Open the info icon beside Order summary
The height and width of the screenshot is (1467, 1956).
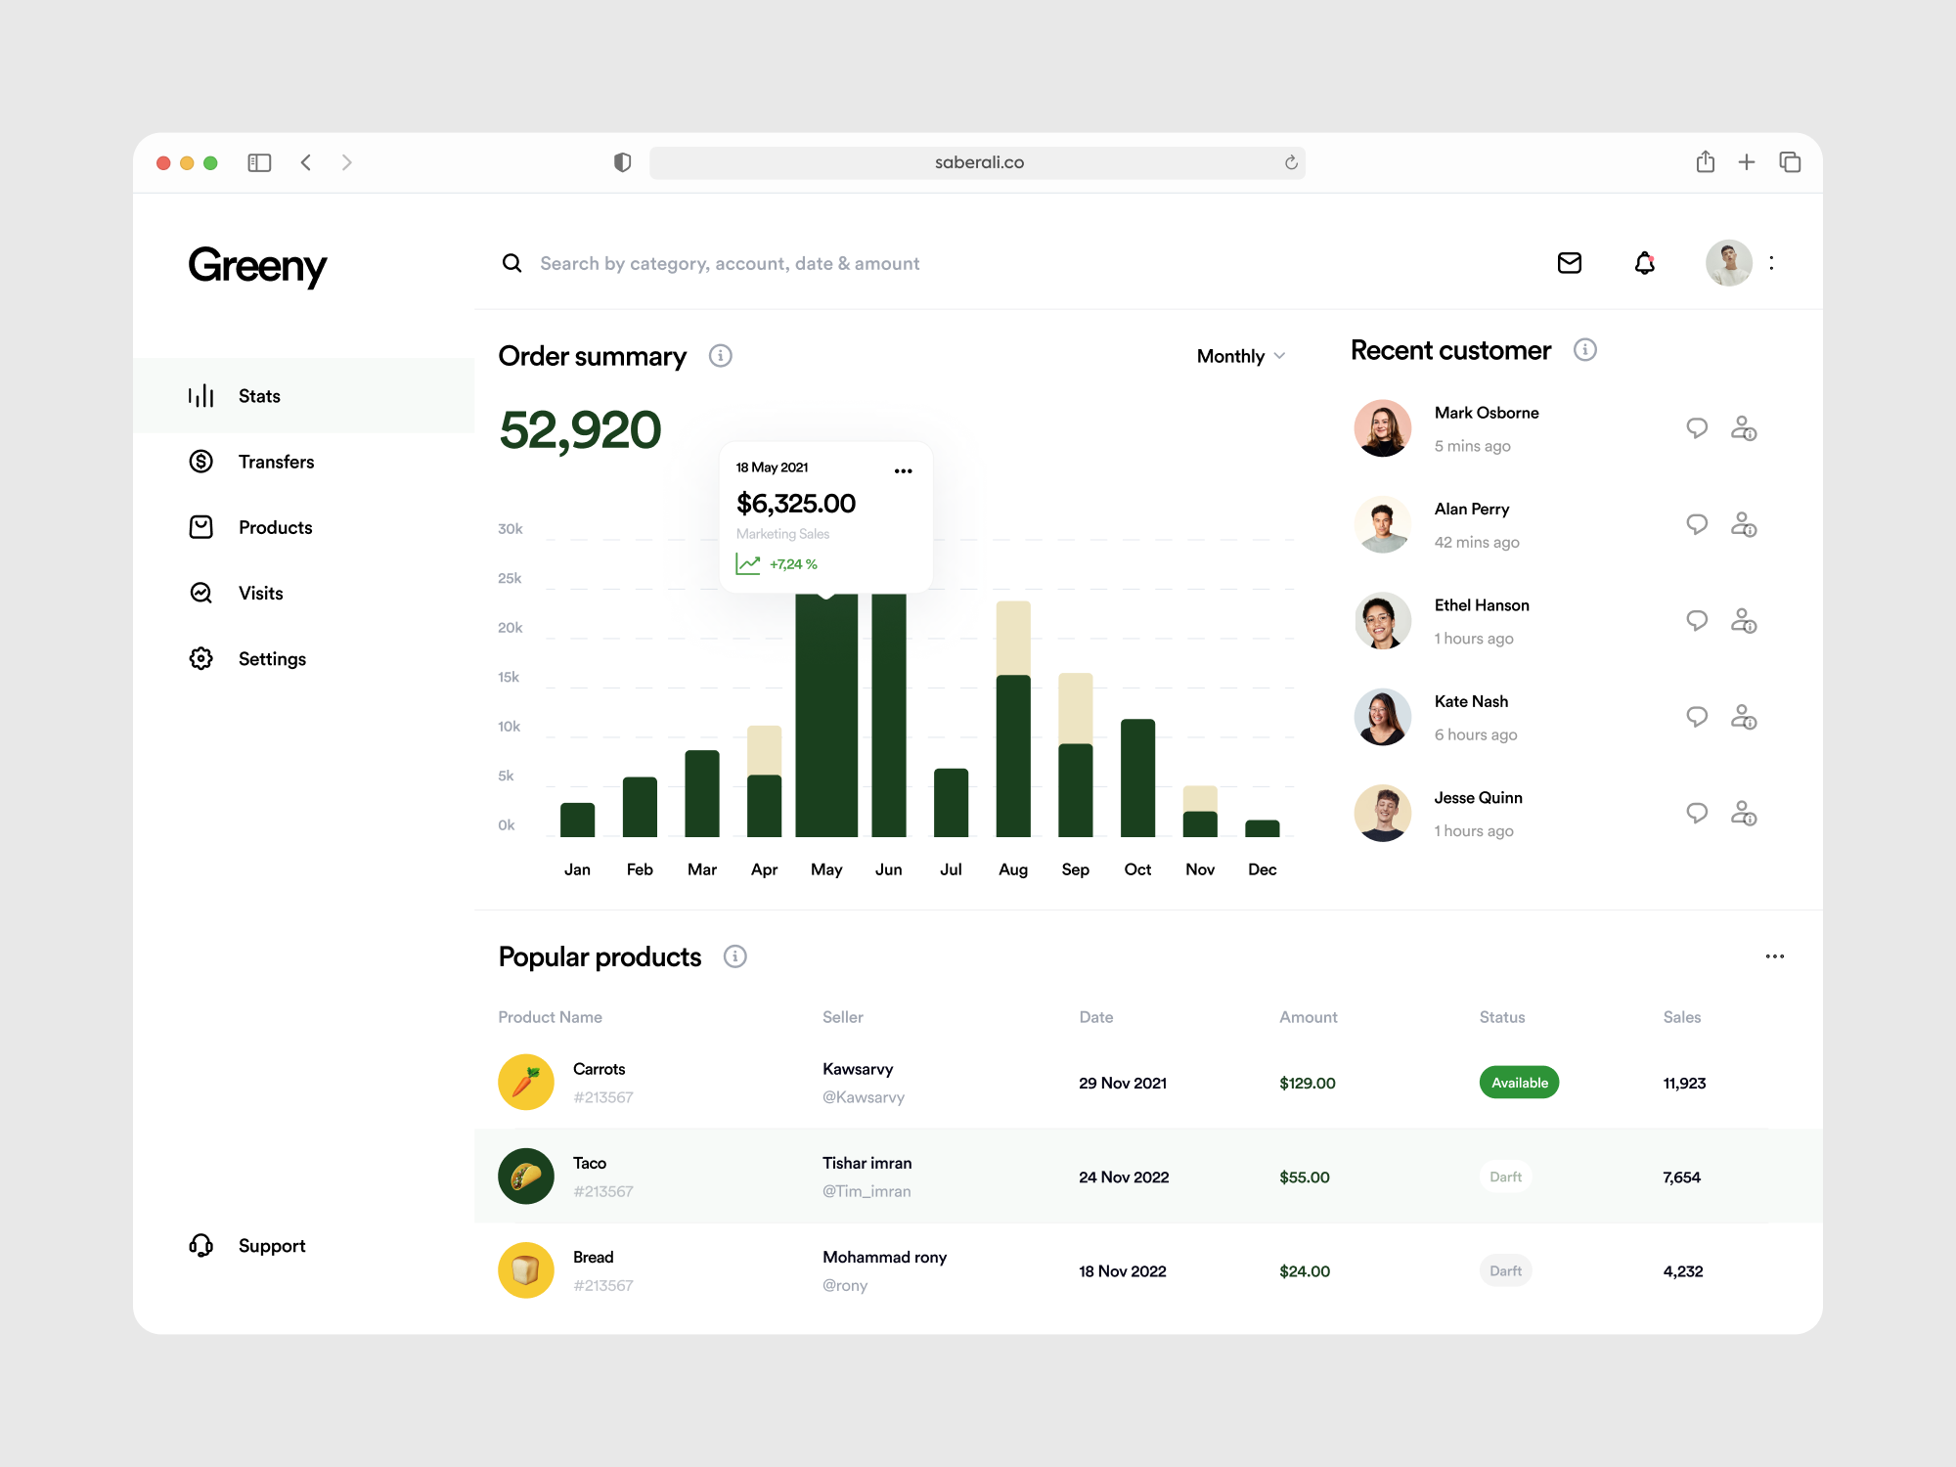pos(721,356)
